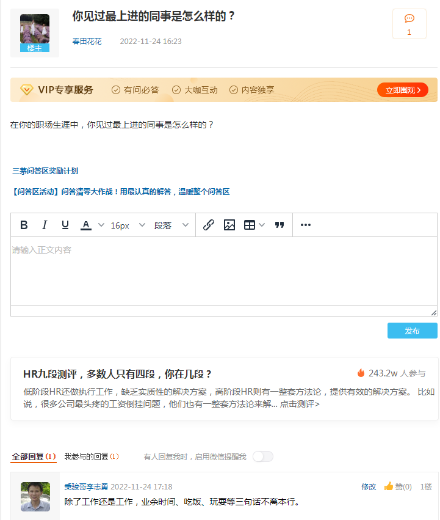Open the author avatar 楼主 thumbnail
The width and height of the screenshot is (440, 520).
35,33
